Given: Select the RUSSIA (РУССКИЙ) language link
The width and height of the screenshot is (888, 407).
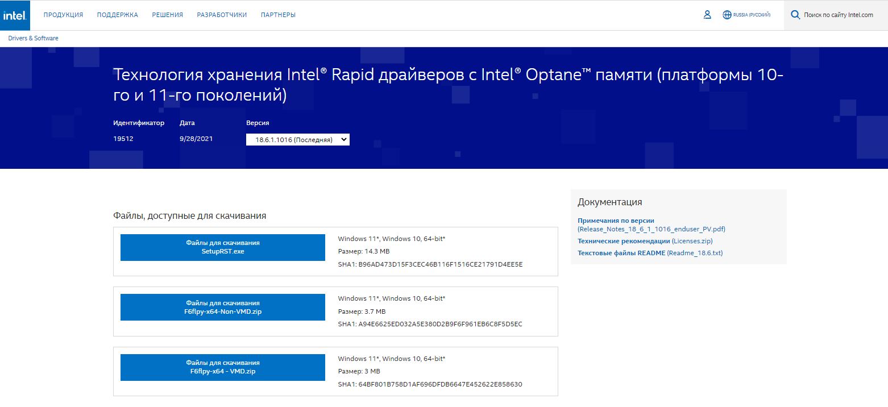Looking at the screenshot, I should pyautogui.click(x=752, y=15).
